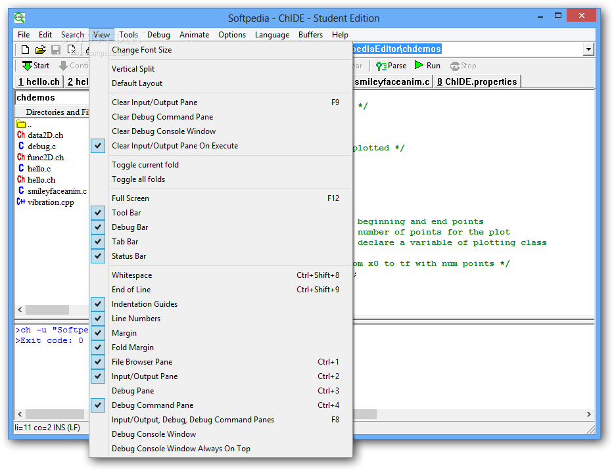Toggle Clear Input/Output Pane On Execute
This screenshot has width=614, height=471.
221,146
